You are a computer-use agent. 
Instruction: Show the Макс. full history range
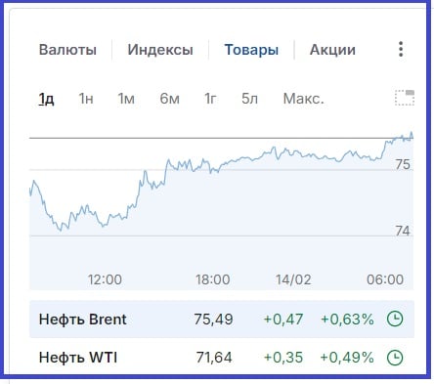tap(303, 99)
